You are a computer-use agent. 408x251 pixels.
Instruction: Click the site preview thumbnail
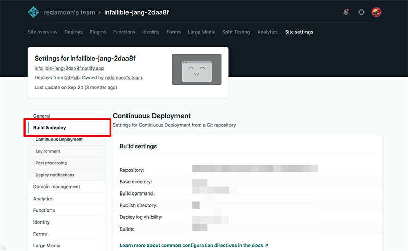(196, 69)
